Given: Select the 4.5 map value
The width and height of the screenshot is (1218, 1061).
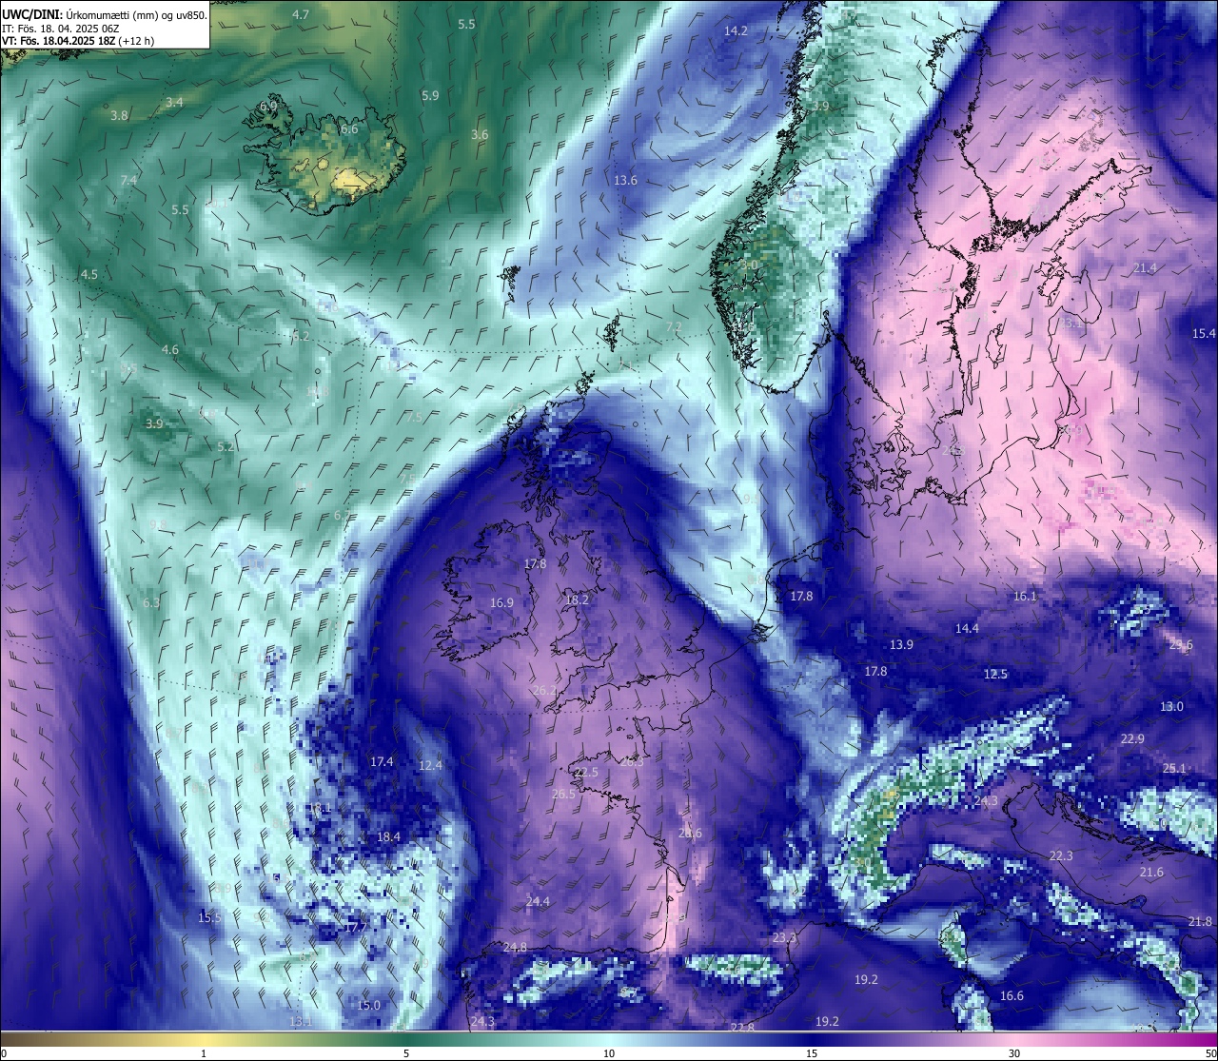Looking at the screenshot, I should pos(88,273).
